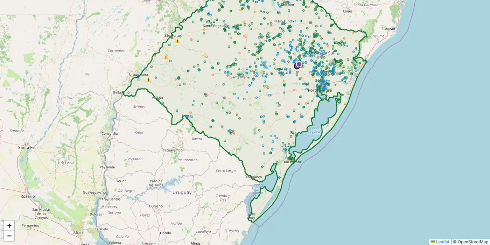Click the Bagé city label
The height and width of the screenshot is (245, 490).
[x=231, y=131]
